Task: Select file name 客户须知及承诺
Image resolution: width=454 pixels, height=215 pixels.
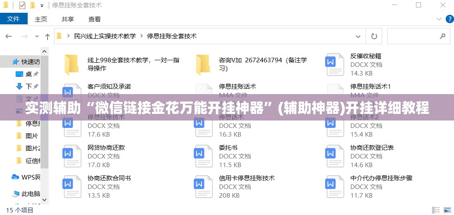Action: (x=109, y=86)
